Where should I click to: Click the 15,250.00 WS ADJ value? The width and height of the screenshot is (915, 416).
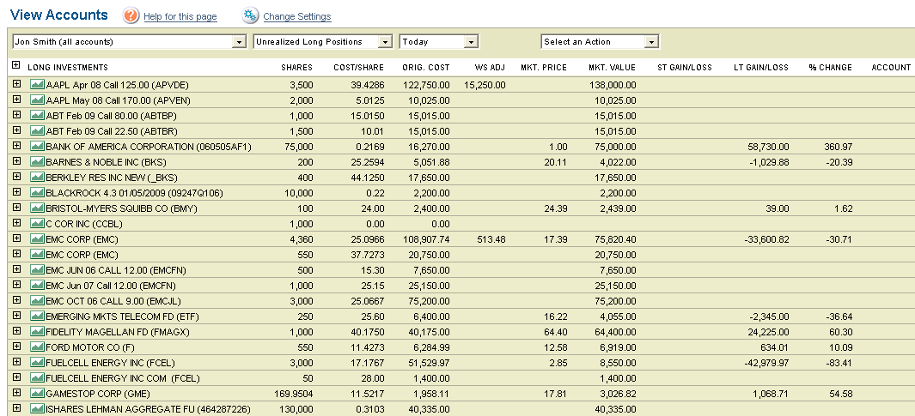[x=485, y=85]
